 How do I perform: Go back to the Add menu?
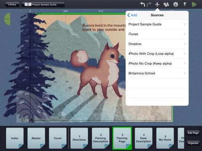(132, 15)
